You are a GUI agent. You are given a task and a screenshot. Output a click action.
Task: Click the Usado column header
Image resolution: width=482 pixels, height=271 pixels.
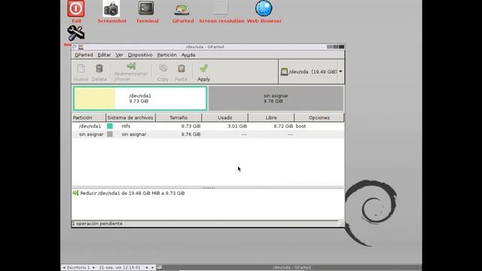[x=225, y=117]
